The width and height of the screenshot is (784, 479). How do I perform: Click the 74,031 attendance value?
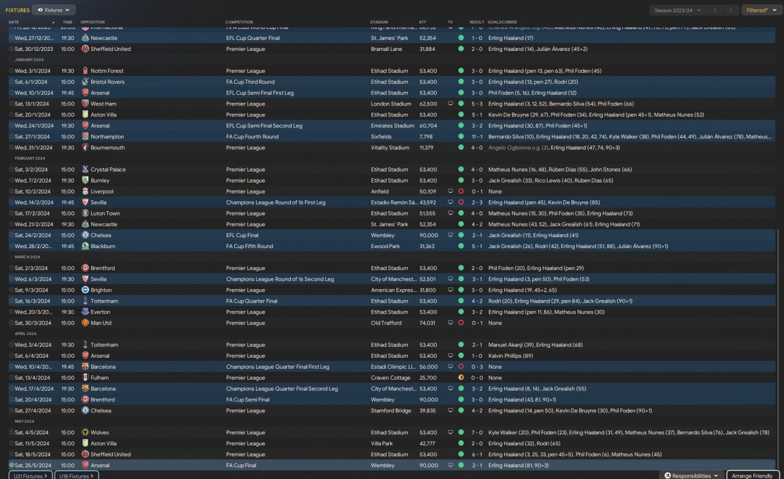coord(427,323)
